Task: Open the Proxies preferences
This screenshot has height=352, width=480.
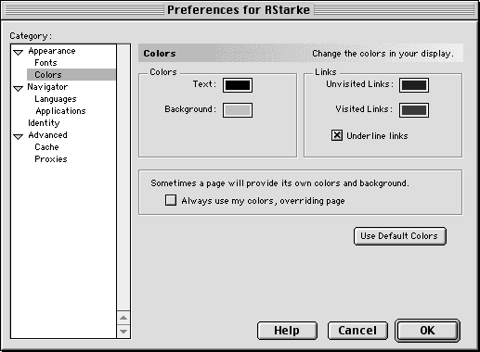Action: [x=51, y=159]
